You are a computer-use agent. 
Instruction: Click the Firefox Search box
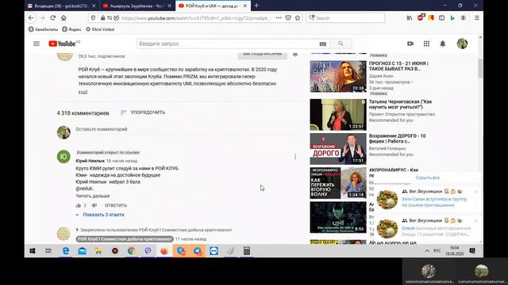(345, 17)
